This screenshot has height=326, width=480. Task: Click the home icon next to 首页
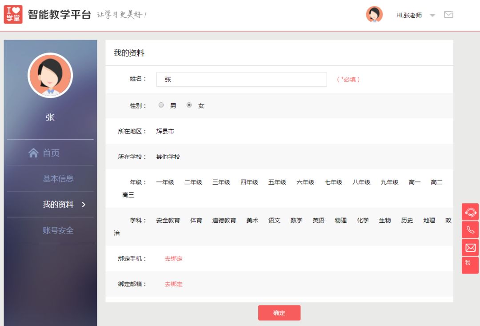33,152
